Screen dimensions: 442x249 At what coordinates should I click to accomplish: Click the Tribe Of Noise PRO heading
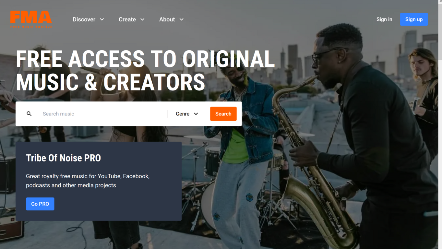[x=64, y=158]
